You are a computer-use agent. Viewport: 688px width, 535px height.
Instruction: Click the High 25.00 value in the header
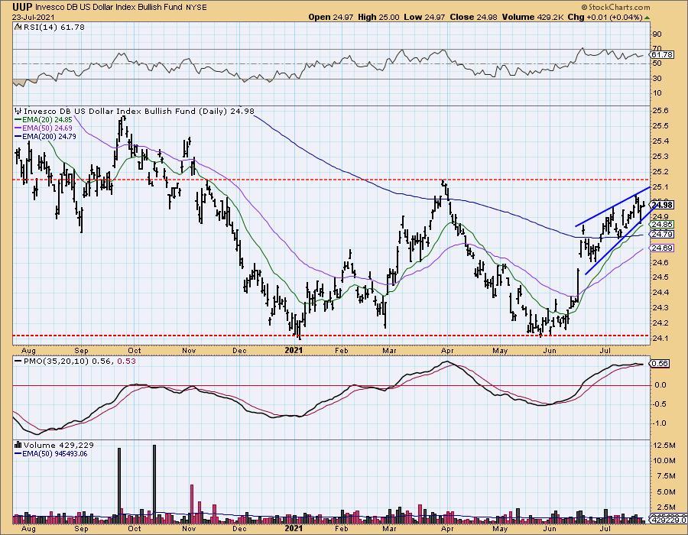click(x=378, y=17)
